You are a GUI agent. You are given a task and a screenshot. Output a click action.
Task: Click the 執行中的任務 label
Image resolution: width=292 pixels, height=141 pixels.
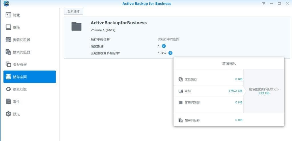click(x=101, y=39)
